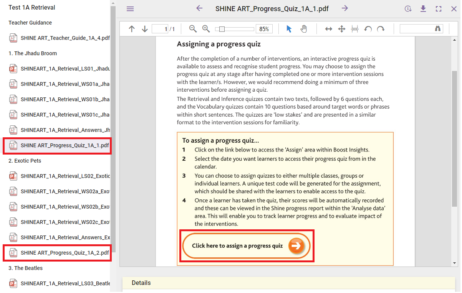Show resource info details icon
462x293 pixels.
click(408, 9)
